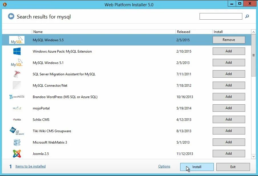The height and width of the screenshot is (176, 258).
Task: Add SQL Server Migration Assistant for MySQL
Action: point(229,74)
